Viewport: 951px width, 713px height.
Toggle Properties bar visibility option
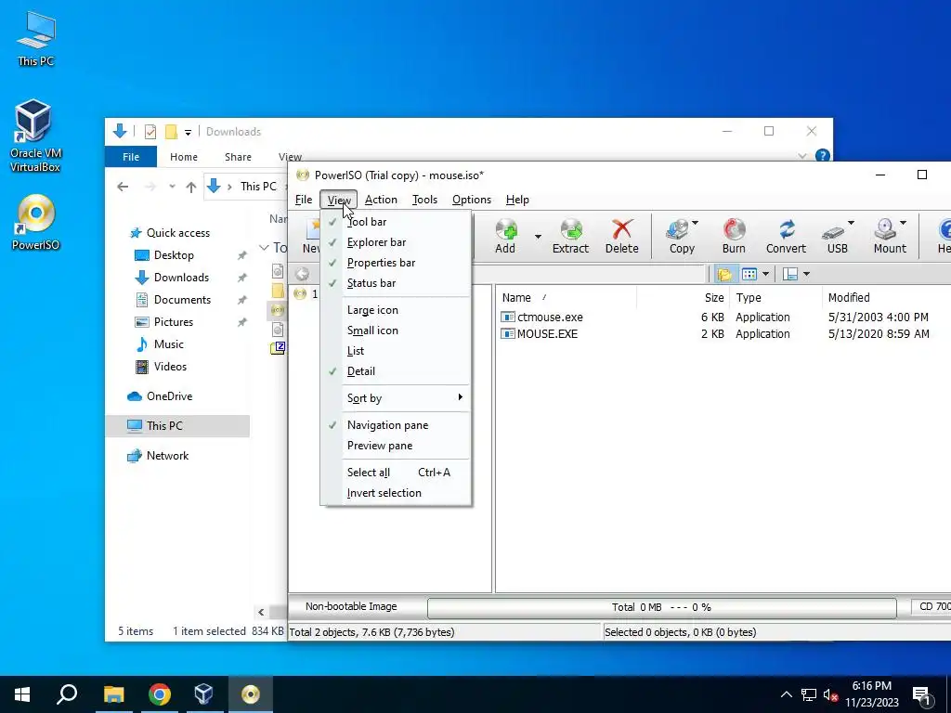[396, 263]
